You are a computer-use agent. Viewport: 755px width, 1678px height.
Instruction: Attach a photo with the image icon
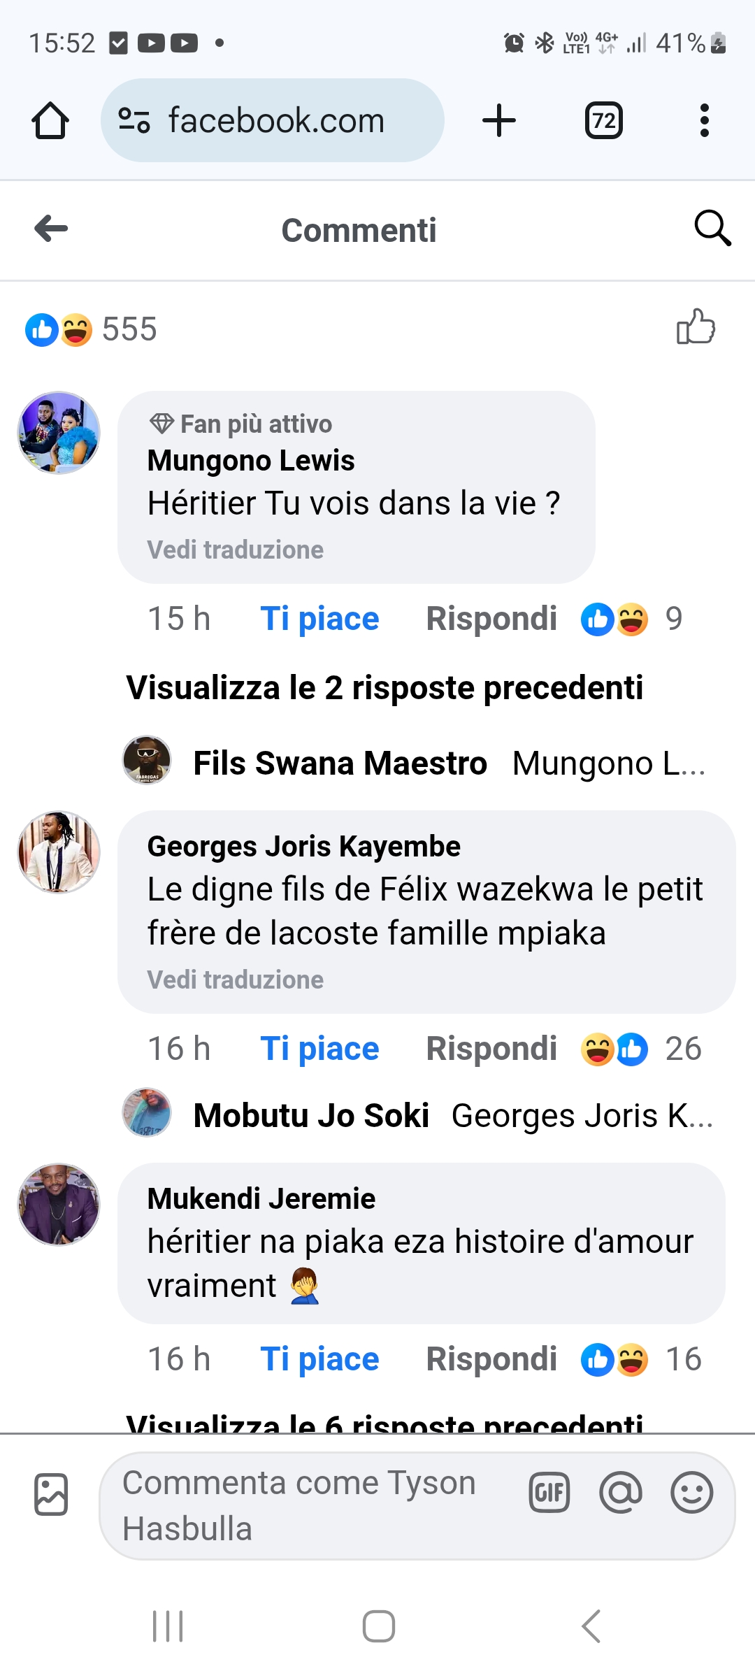(x=51, y=1495)
